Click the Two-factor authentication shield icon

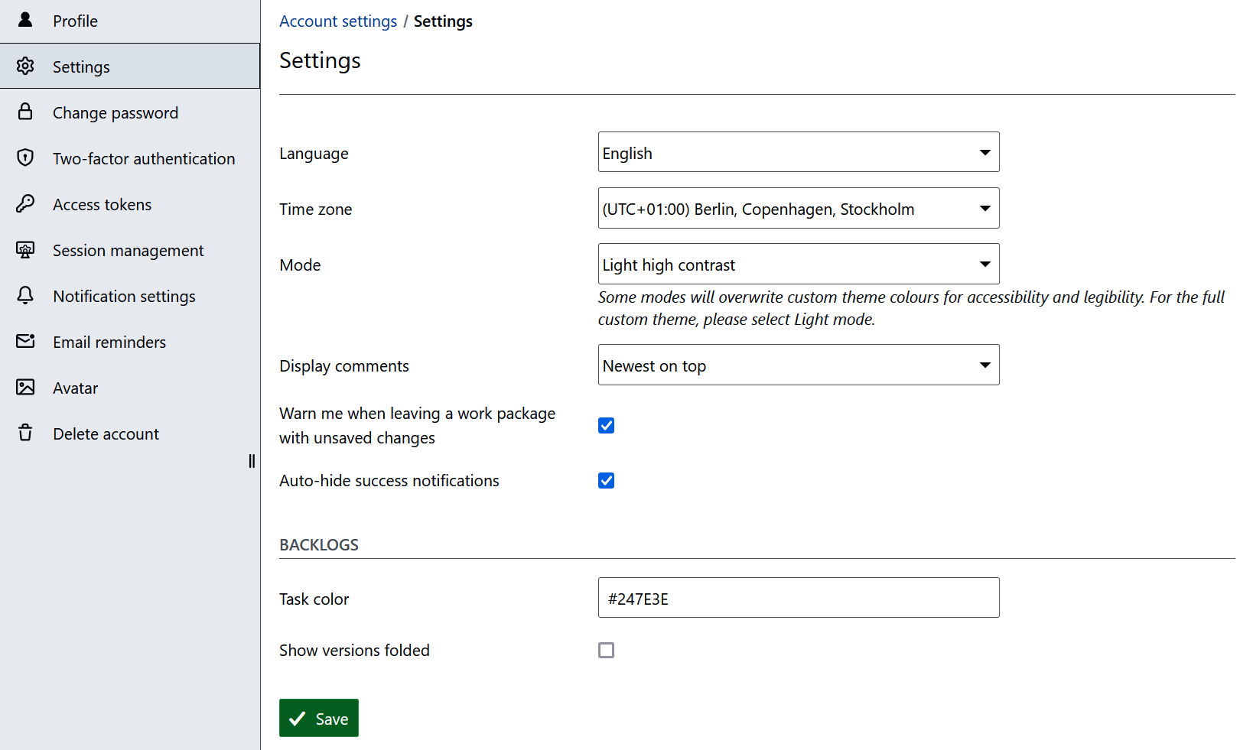[x=25, y=157]
